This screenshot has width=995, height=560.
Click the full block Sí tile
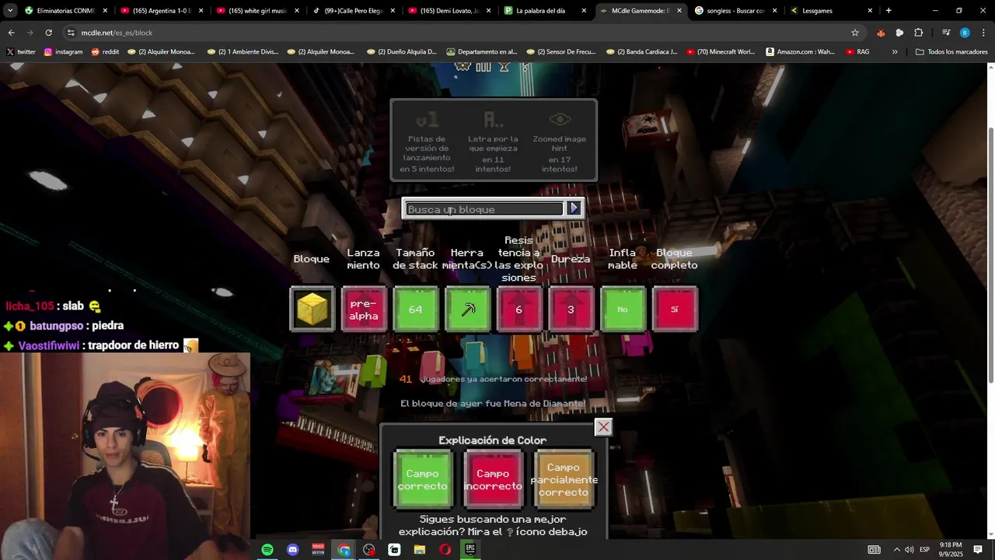coord(674,309)
